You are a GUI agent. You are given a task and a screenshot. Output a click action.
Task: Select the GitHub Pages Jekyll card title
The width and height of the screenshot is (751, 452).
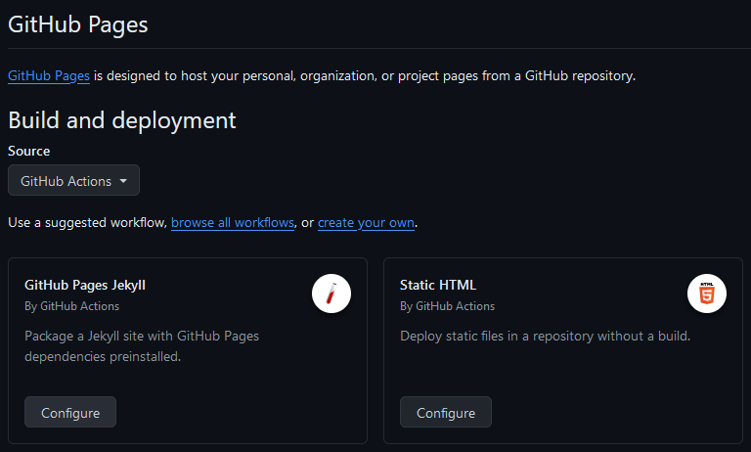tap(85, 286)
